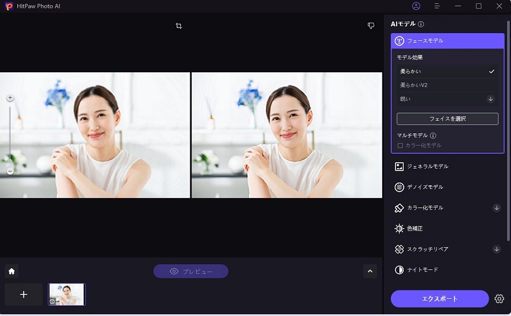
Task: Click the zoom out minus icon
Action: (x=10, y=172)
